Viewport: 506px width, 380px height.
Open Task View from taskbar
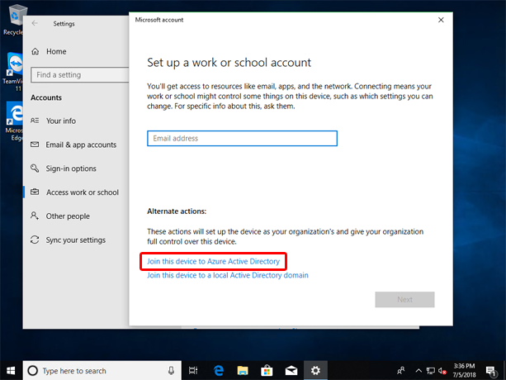[193, 371]
